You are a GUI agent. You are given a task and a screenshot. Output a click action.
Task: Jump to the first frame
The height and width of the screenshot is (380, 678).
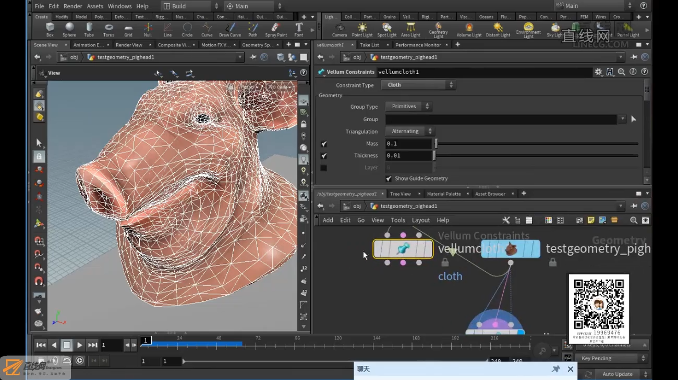(41, 345)
